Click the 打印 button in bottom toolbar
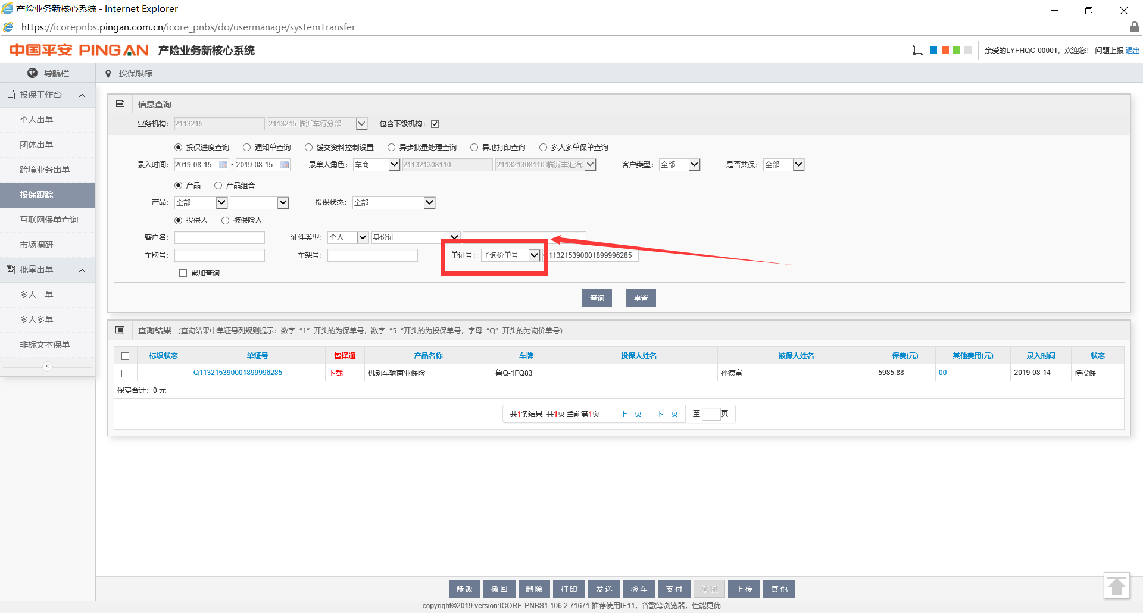Screen dimensions: 1143x613 [569, 589]
